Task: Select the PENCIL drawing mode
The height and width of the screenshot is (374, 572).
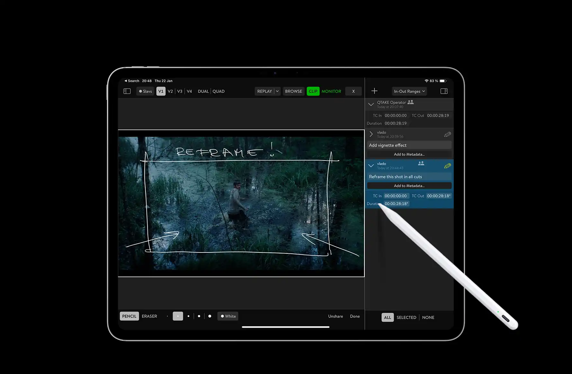Action: pyautogui.click(x=129, y=316)
